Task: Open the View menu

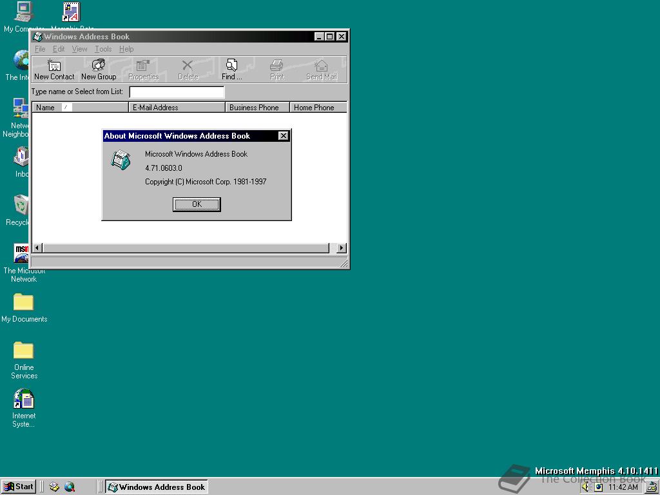Action: 79,49
